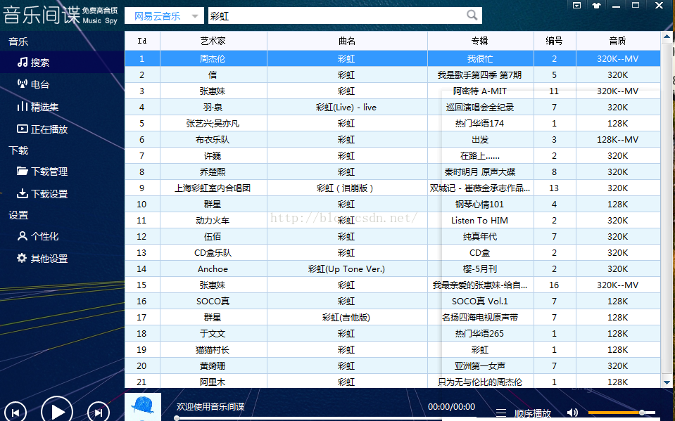Open the title bar dropdown menu icon

[577, 6]
